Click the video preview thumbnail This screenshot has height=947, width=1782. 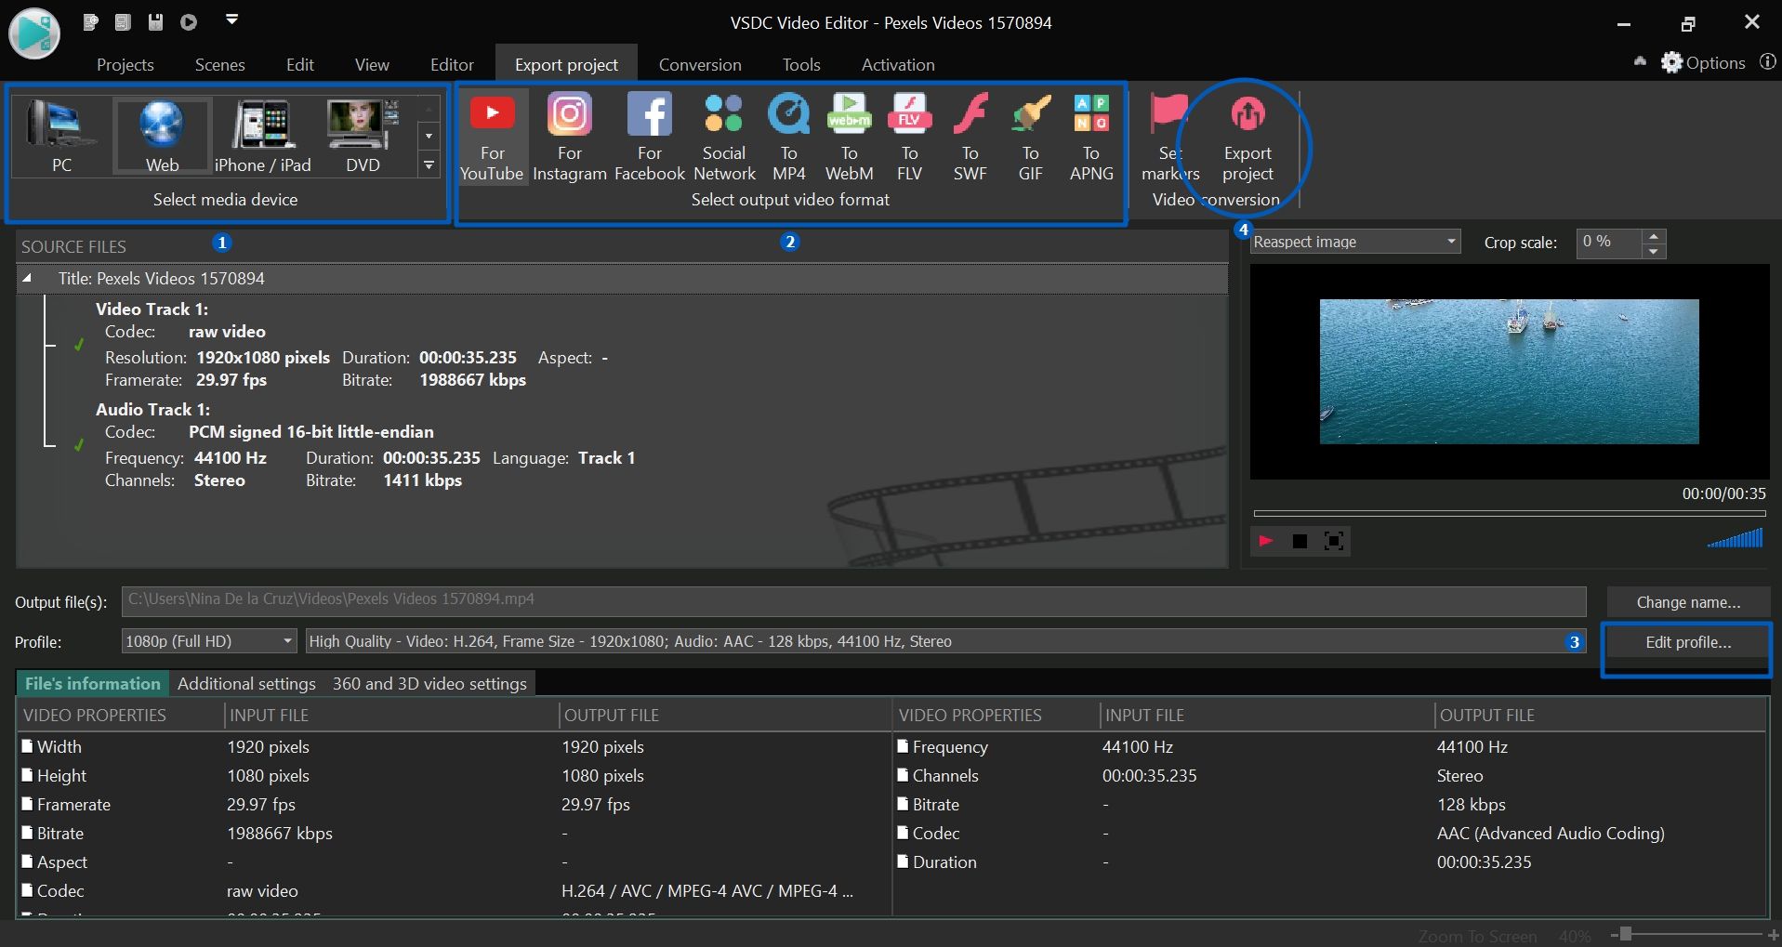pos(1509,372)
